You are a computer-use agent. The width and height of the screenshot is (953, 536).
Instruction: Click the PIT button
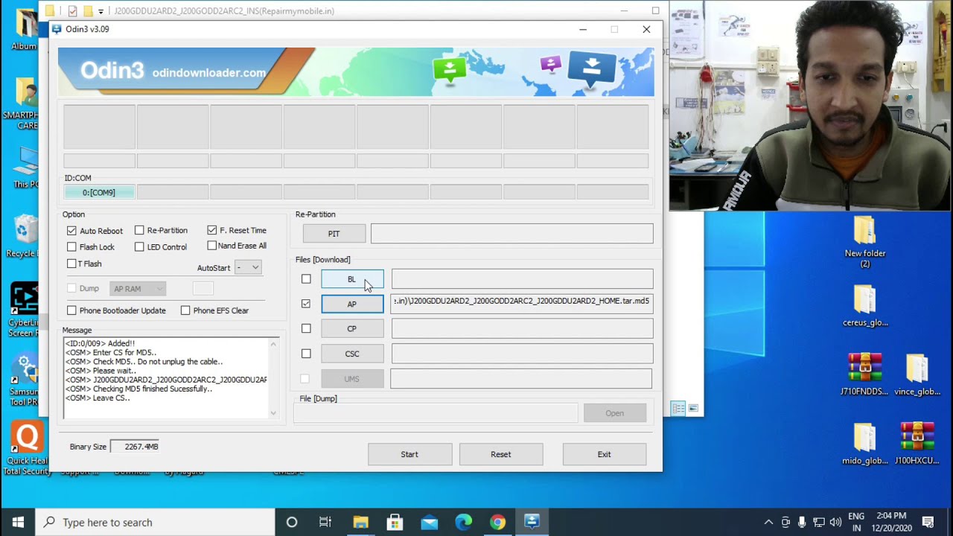pos(334,234)
